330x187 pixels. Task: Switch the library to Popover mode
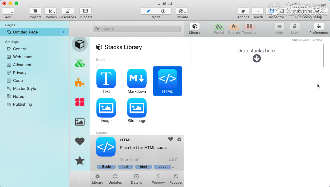[176, 179]
